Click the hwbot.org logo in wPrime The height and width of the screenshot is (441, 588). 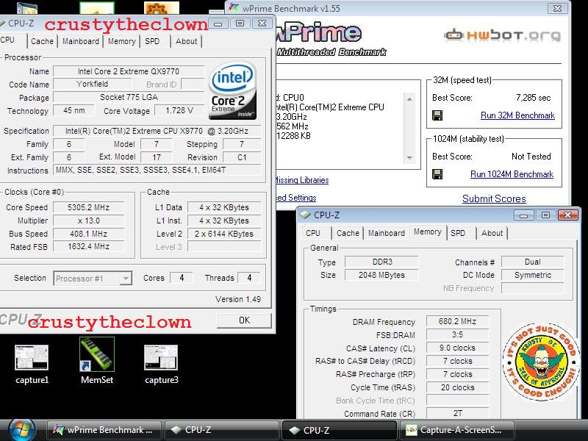pos(503,35)
